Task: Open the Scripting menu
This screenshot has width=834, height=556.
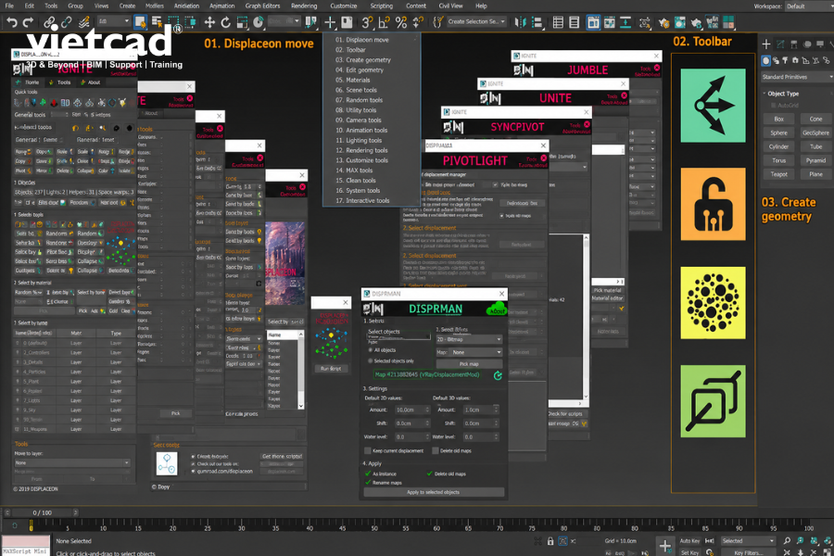Action: click(x=382, y=6)
